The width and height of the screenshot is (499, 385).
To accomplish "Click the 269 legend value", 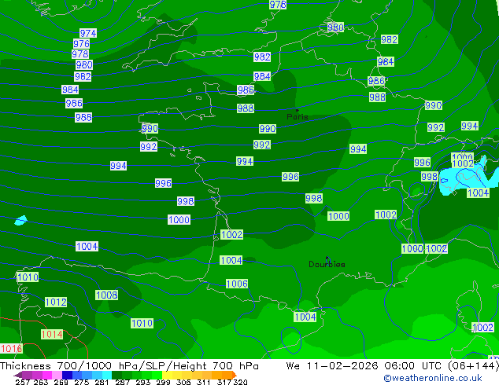I will point(61,382).
